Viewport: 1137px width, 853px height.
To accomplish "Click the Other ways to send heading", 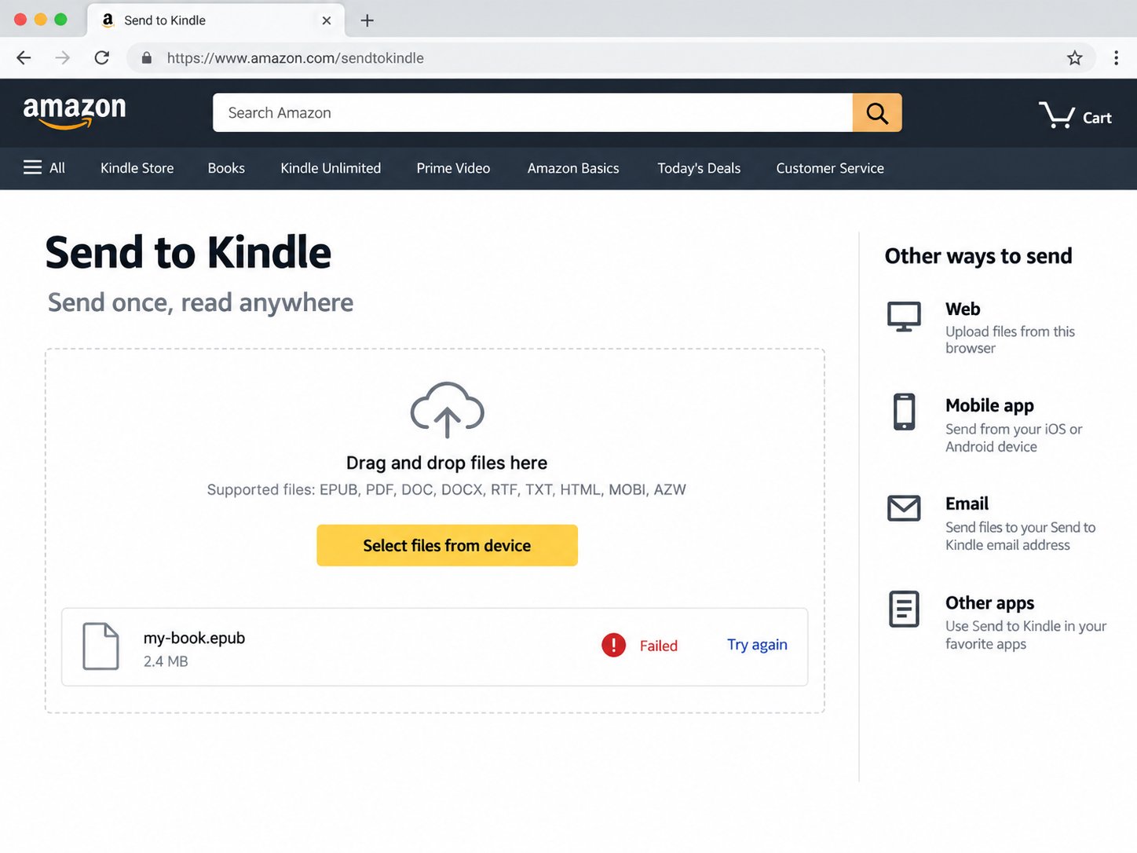I will [978, 256].
